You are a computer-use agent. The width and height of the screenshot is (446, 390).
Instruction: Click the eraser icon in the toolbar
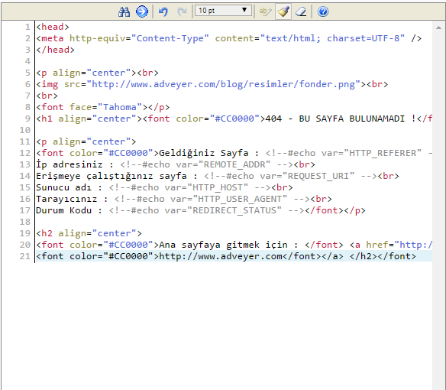301,11
